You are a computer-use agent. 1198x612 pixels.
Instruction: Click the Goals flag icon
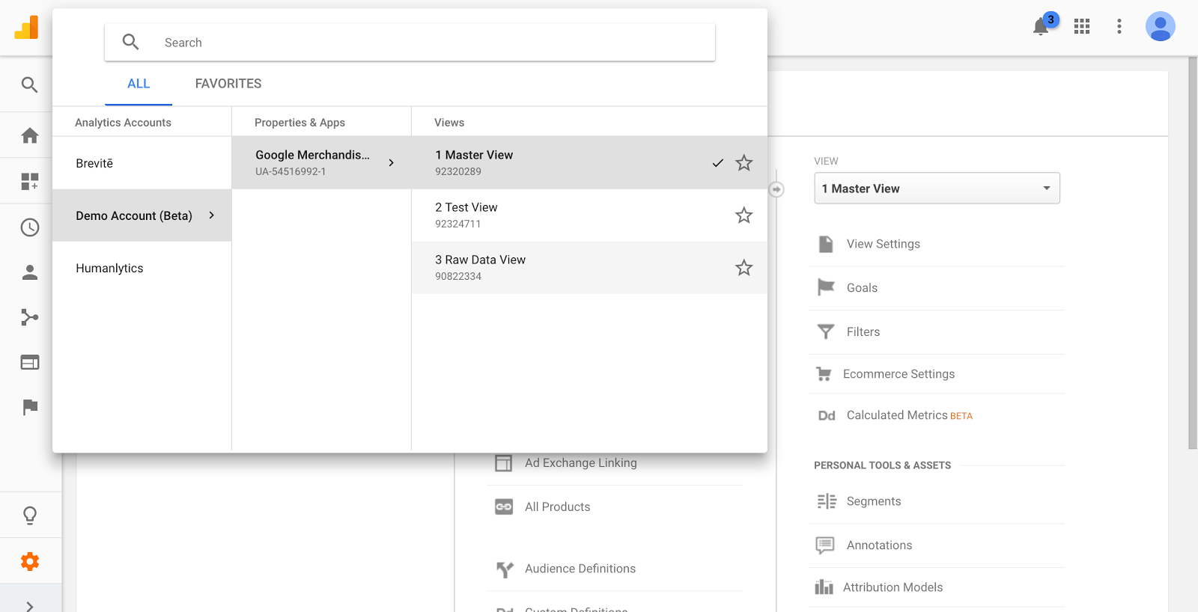pos(826,287)
